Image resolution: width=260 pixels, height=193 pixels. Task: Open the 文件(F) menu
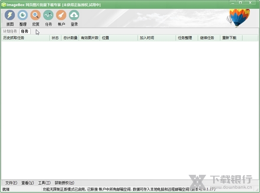click(11, 183)
